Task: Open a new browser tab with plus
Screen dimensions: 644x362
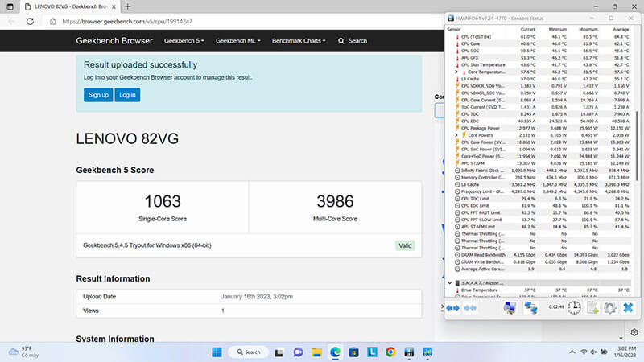Action: [128, 6]
